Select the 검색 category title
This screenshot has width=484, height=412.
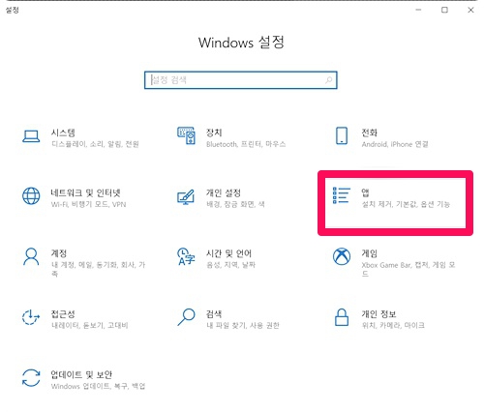tap(214, 313)
